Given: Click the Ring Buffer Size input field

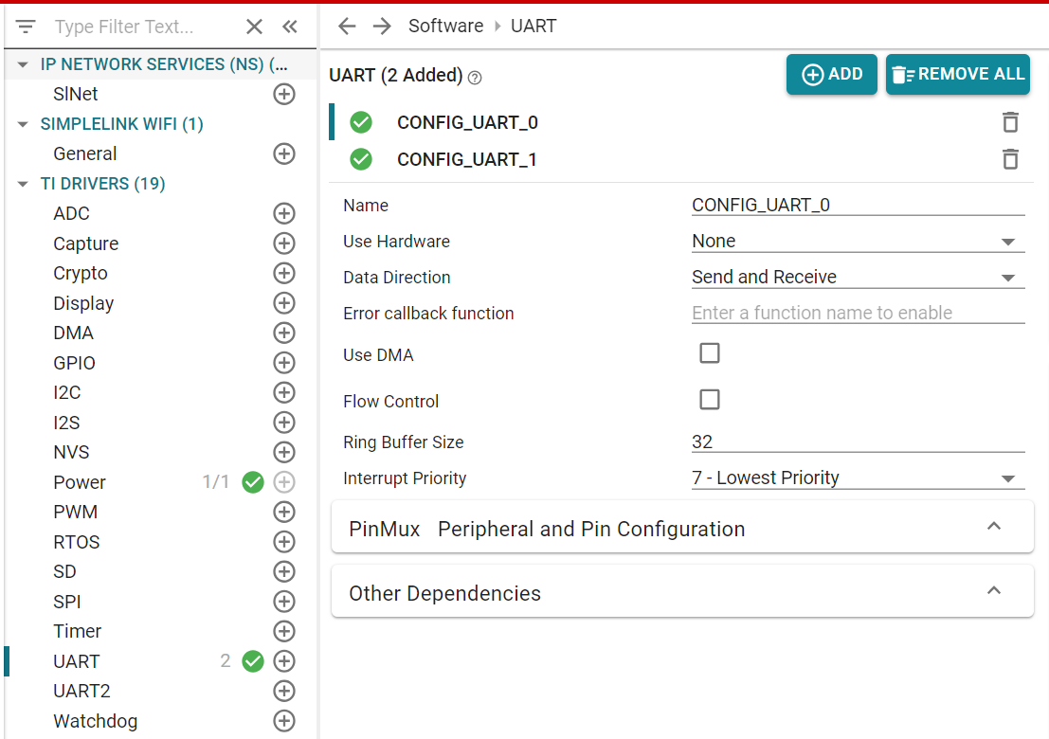Looking at the screenshot, I should 858,442.
